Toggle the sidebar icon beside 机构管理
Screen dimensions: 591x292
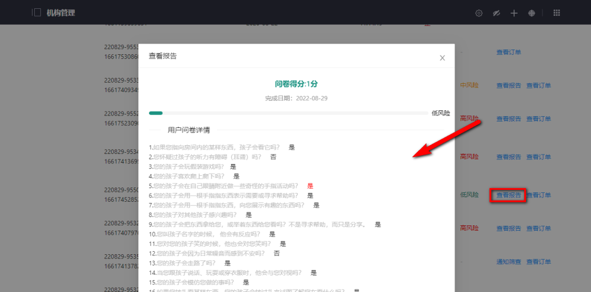[36, 12]
